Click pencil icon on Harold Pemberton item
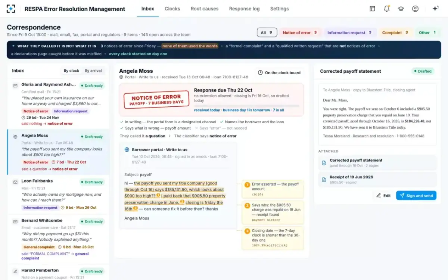Screen dimensions: 448x280 pyautogui.click(x=15, y=271)
